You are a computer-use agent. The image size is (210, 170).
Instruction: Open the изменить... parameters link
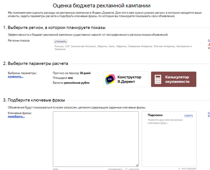coord(15,77)
